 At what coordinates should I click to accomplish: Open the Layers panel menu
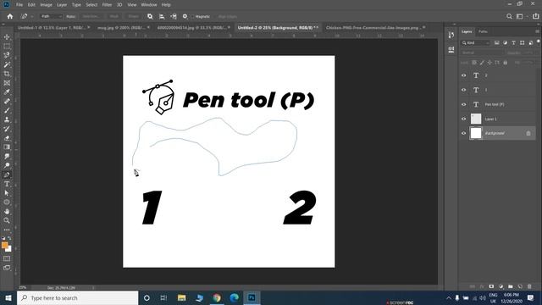[x=537, y=31]
